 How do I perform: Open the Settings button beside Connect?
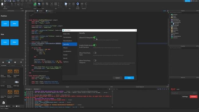[x=185, y=97]
